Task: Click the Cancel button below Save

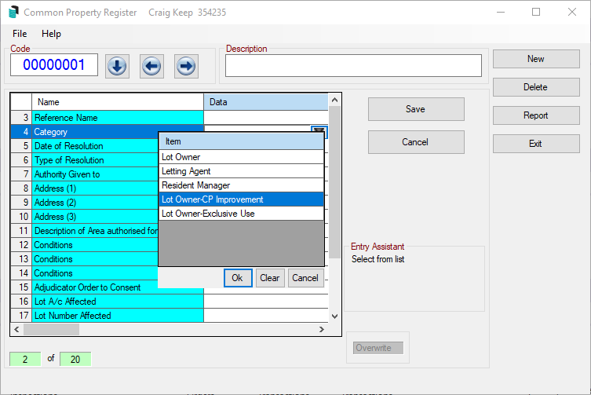Action: coord(416,142)
